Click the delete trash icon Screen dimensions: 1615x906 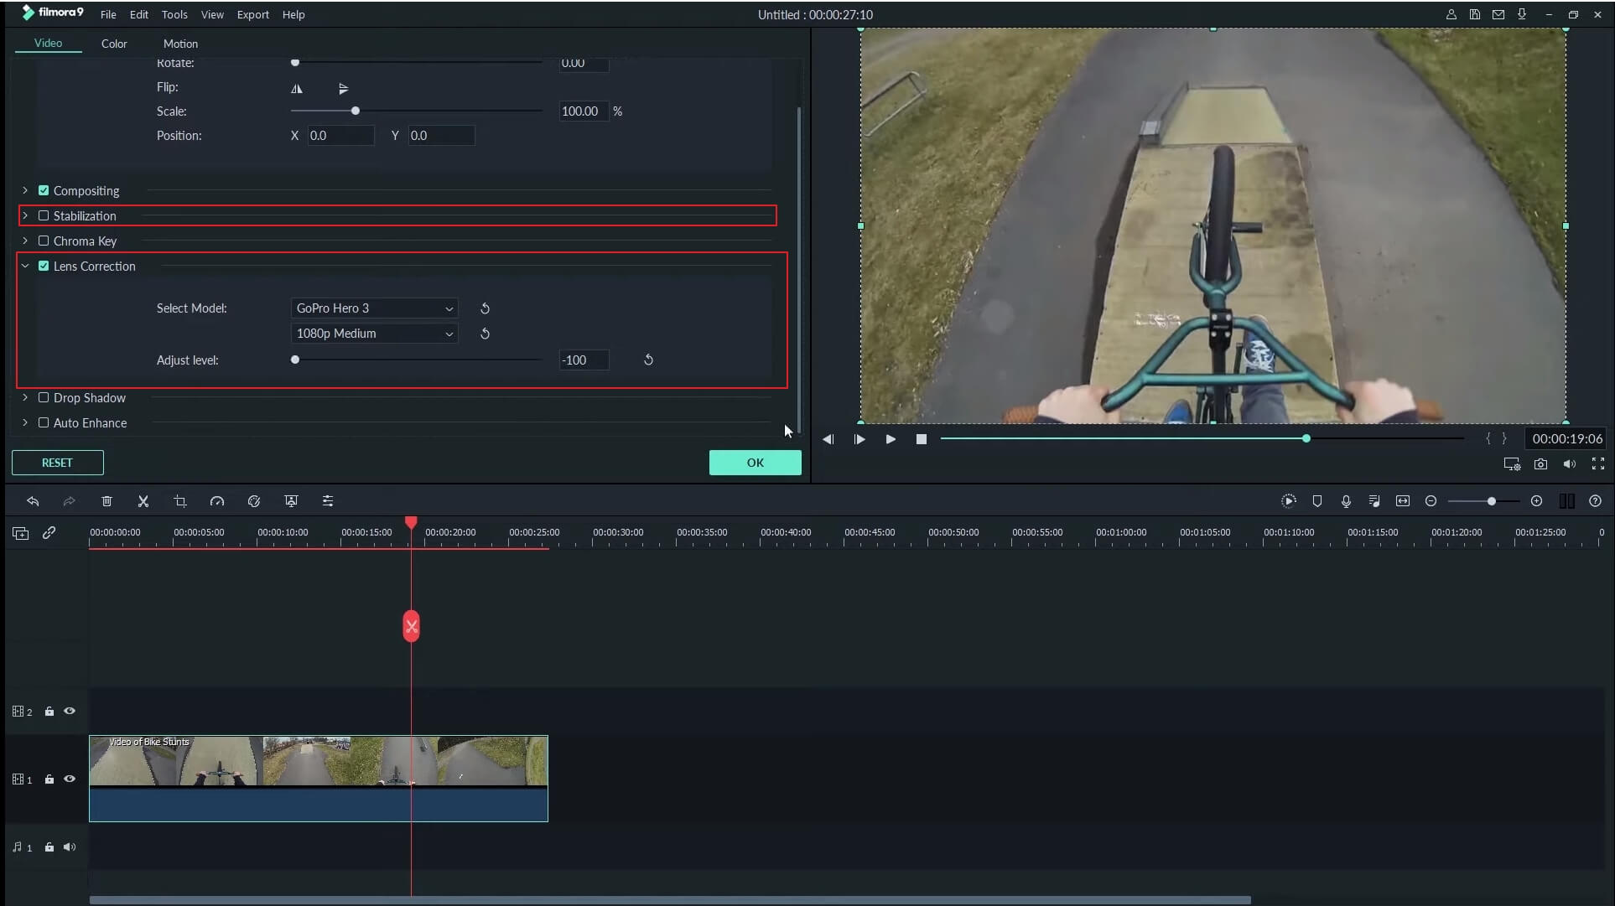point(106,501)
